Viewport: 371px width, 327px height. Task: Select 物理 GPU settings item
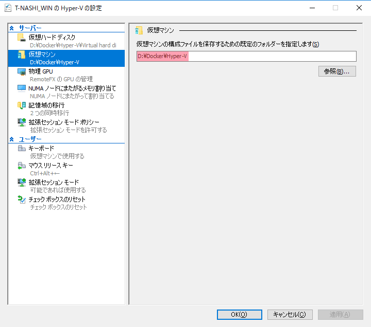tap(66, 75)
